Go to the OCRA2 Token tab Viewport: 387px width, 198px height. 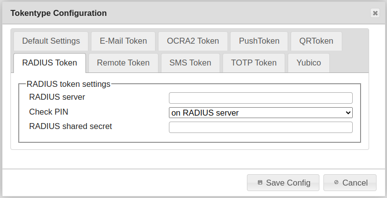tap(193, 41)
